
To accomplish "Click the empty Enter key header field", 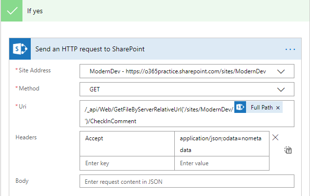I will tap(127, 163).
